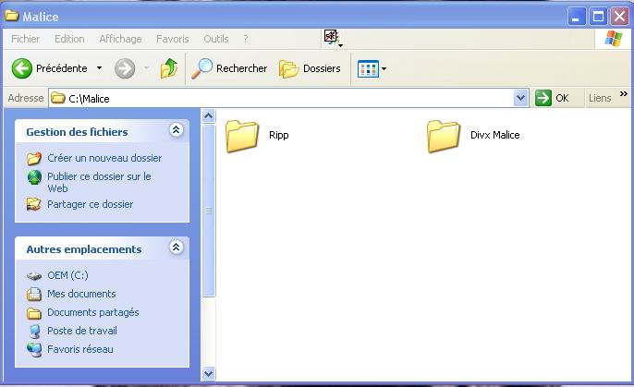This screenshot has height=387, width=634.
Task: Click Créer un nouveau dossier
Action: click(x=104, y=158)
